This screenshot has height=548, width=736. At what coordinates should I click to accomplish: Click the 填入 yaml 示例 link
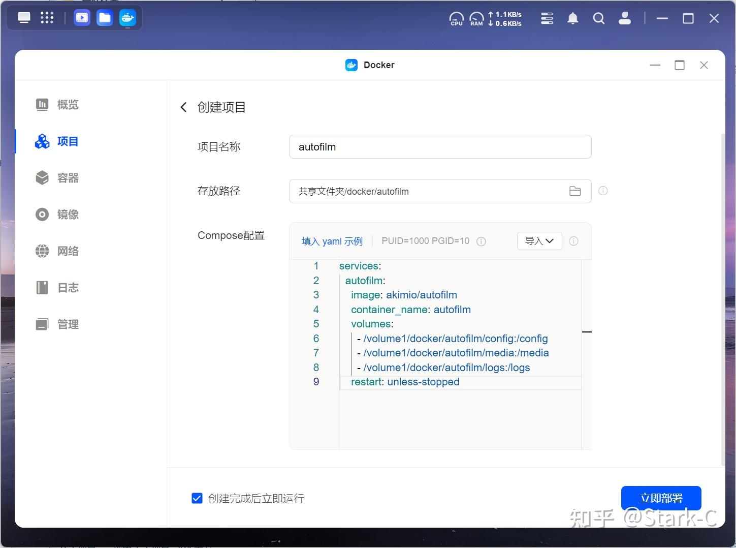(332, 241)
